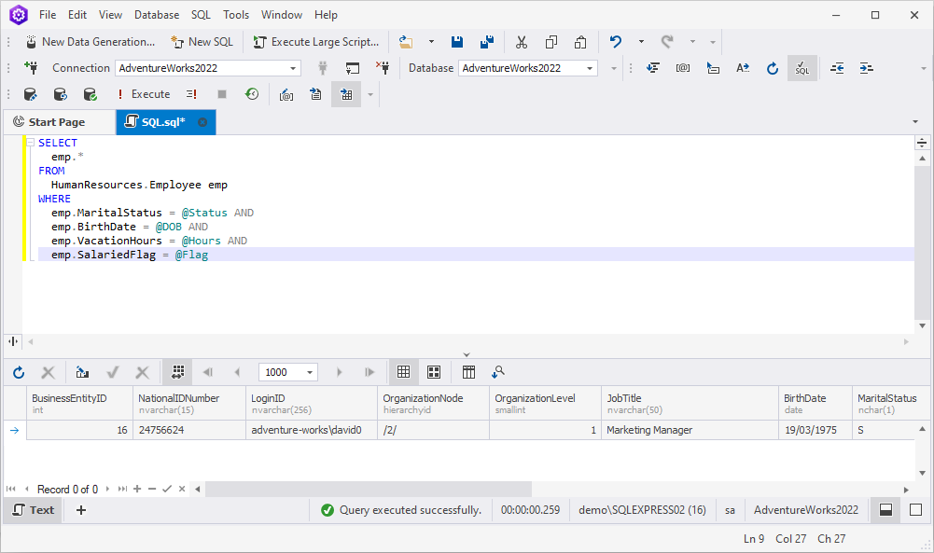Copy selection using the copy icon
The width and height of the screenshot is (934, 553).
click(551, 42)
